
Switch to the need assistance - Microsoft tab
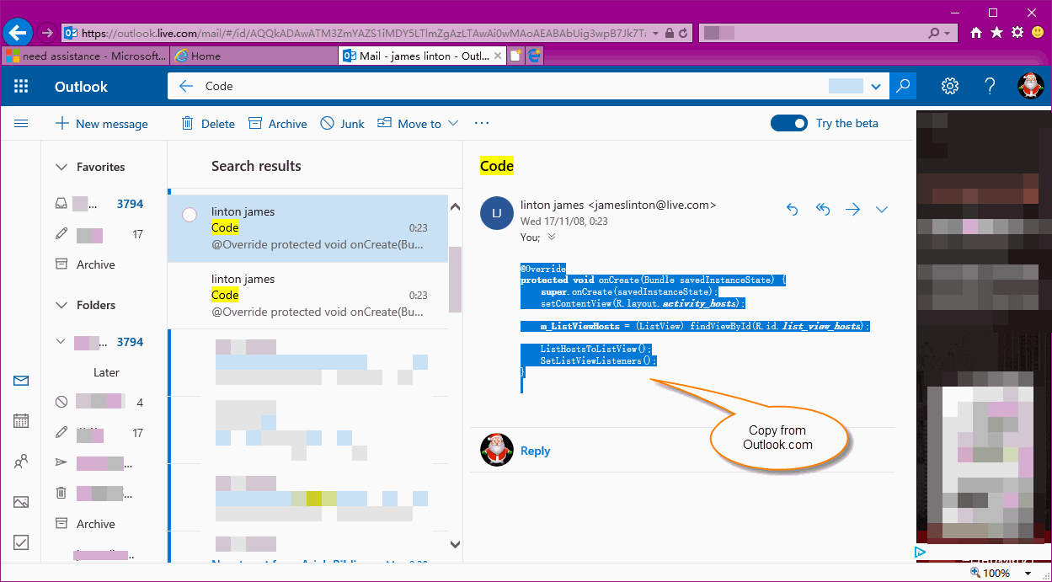click(86, 56)
